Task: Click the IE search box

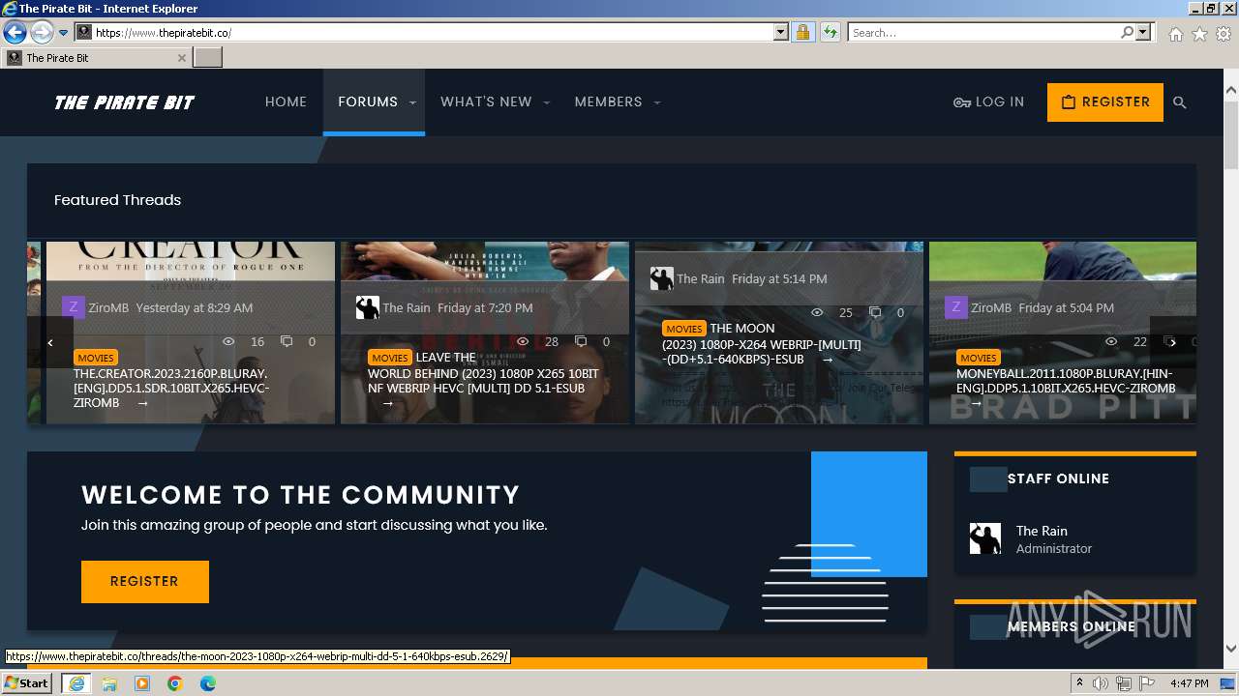Action: click(x=982, y=32)
